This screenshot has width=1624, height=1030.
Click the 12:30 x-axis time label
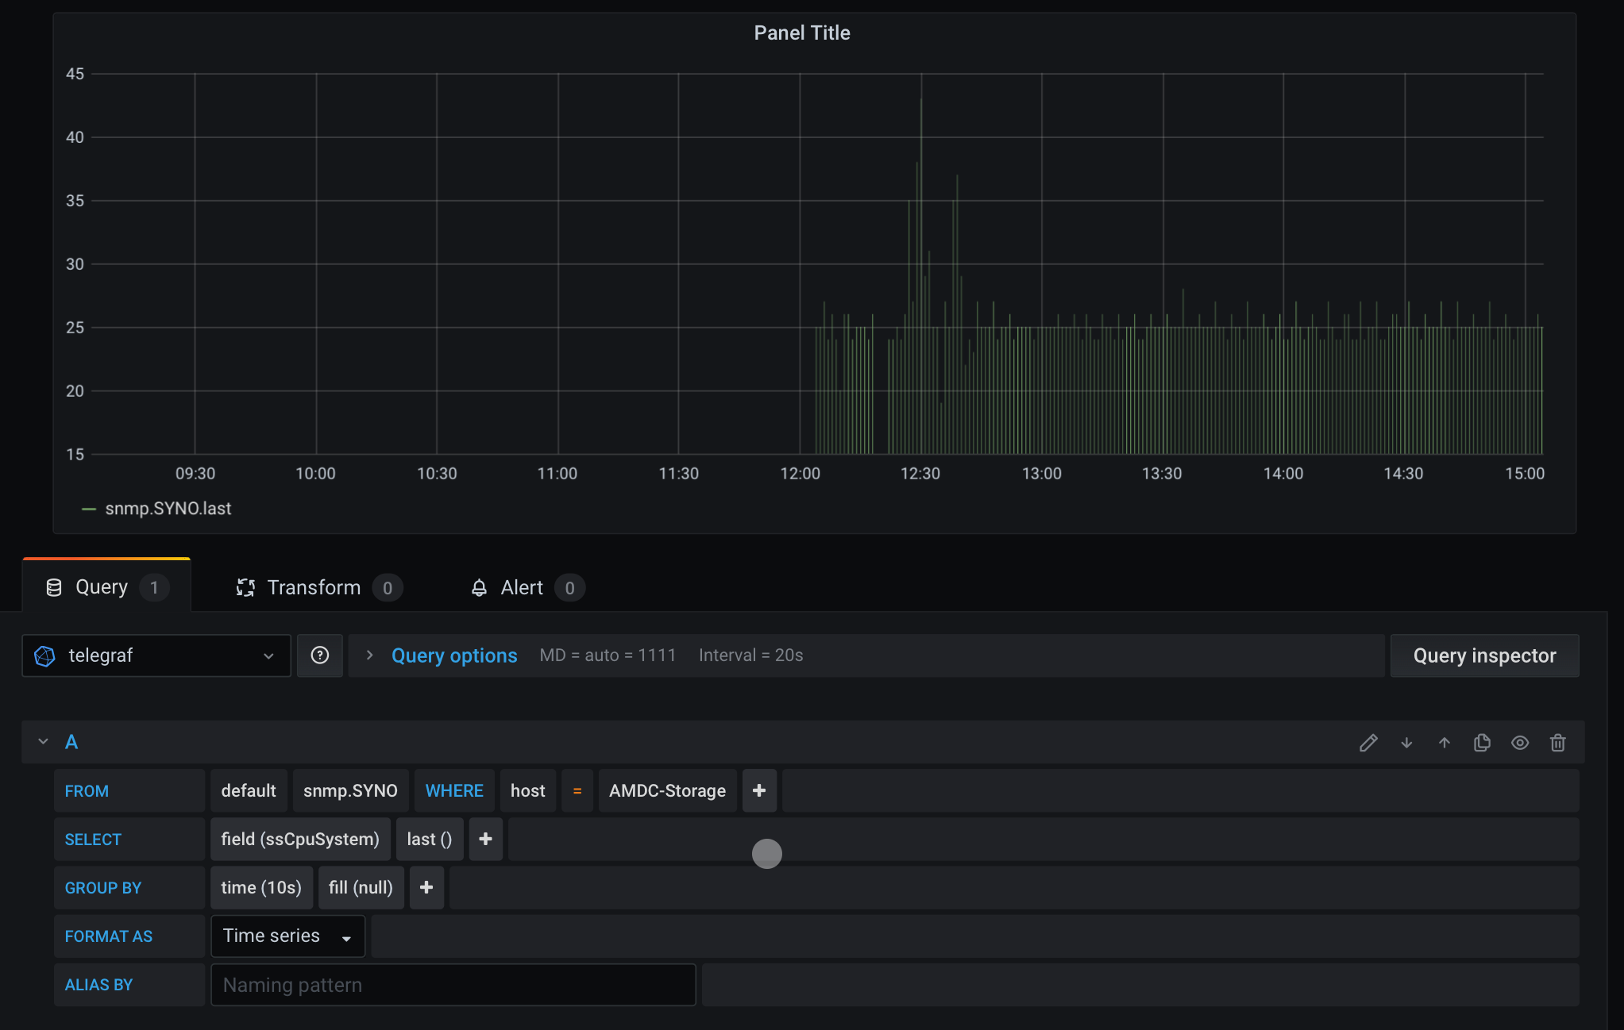pos(920,474)
